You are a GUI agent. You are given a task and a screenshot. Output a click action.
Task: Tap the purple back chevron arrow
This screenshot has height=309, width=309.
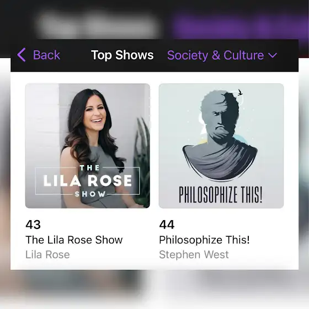[x=22, y=55]
